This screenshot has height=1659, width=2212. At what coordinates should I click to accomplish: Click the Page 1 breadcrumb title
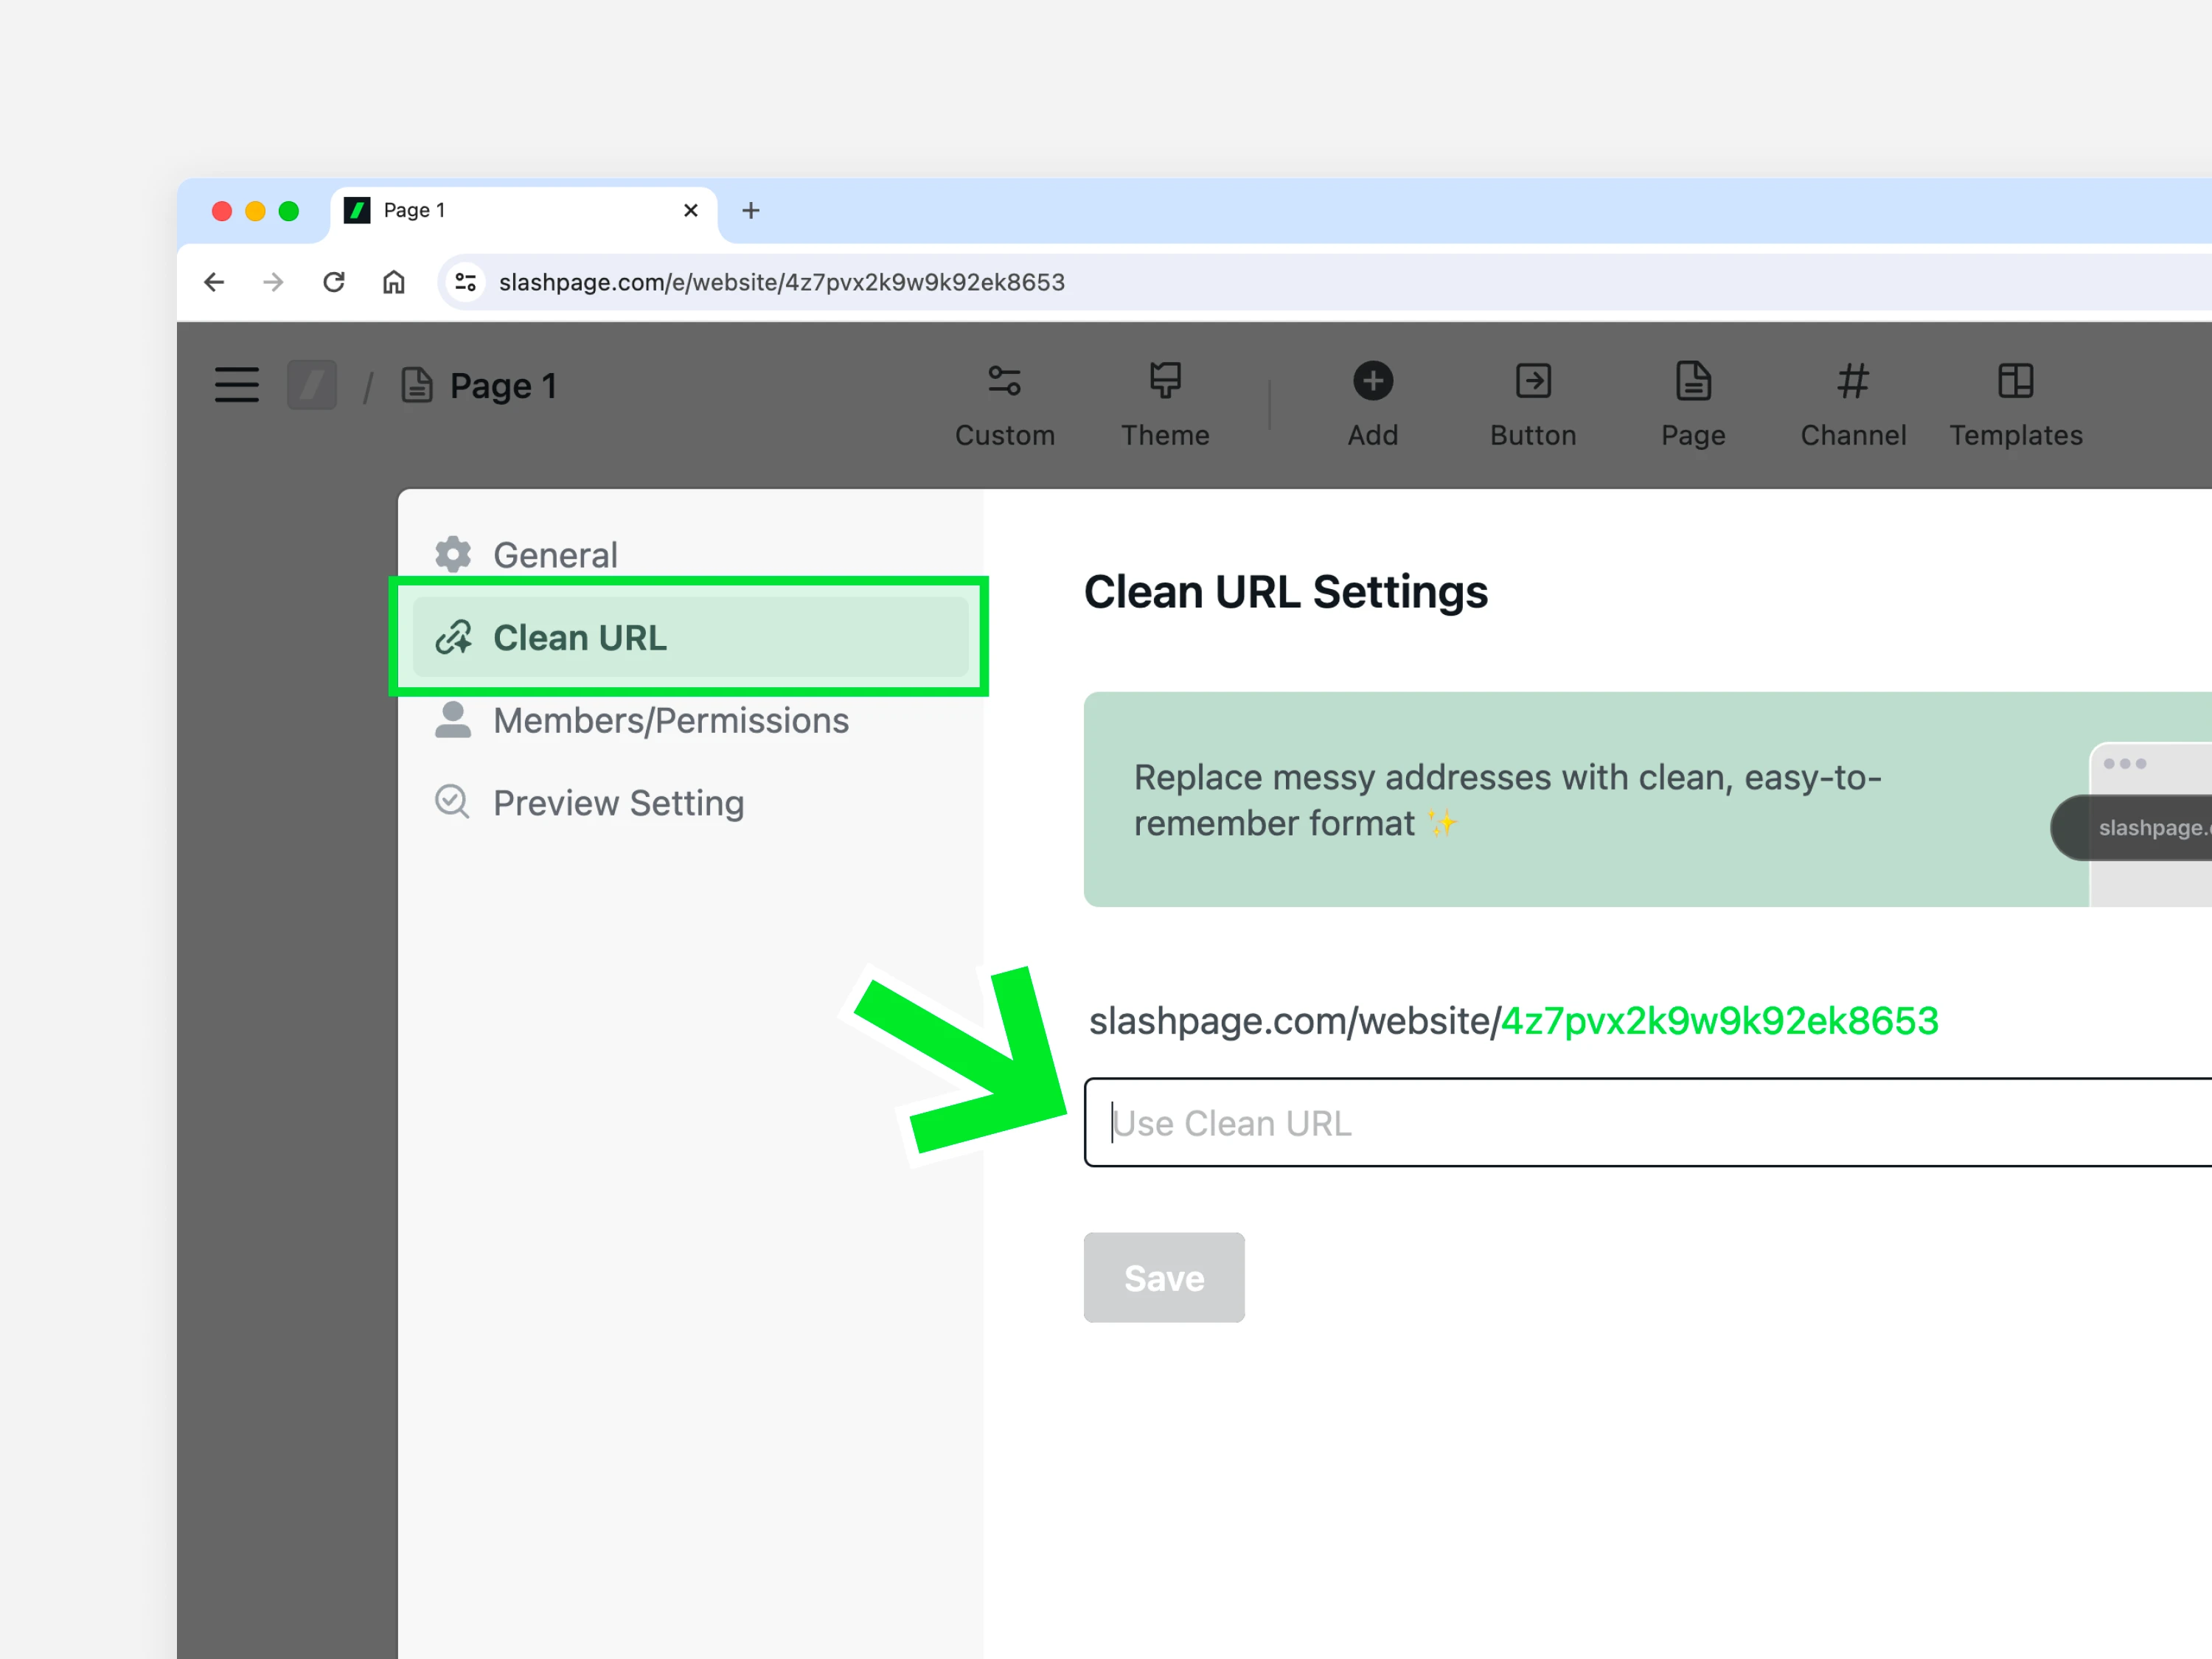click(503, 386)
